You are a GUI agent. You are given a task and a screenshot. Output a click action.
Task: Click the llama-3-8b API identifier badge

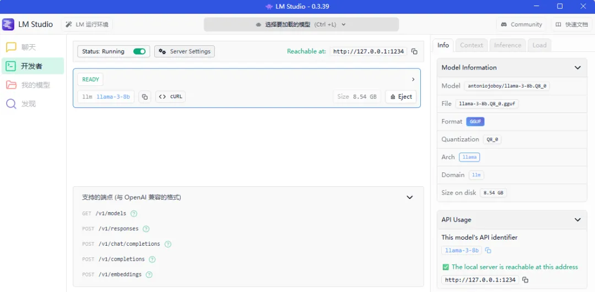tap(462, 250)
